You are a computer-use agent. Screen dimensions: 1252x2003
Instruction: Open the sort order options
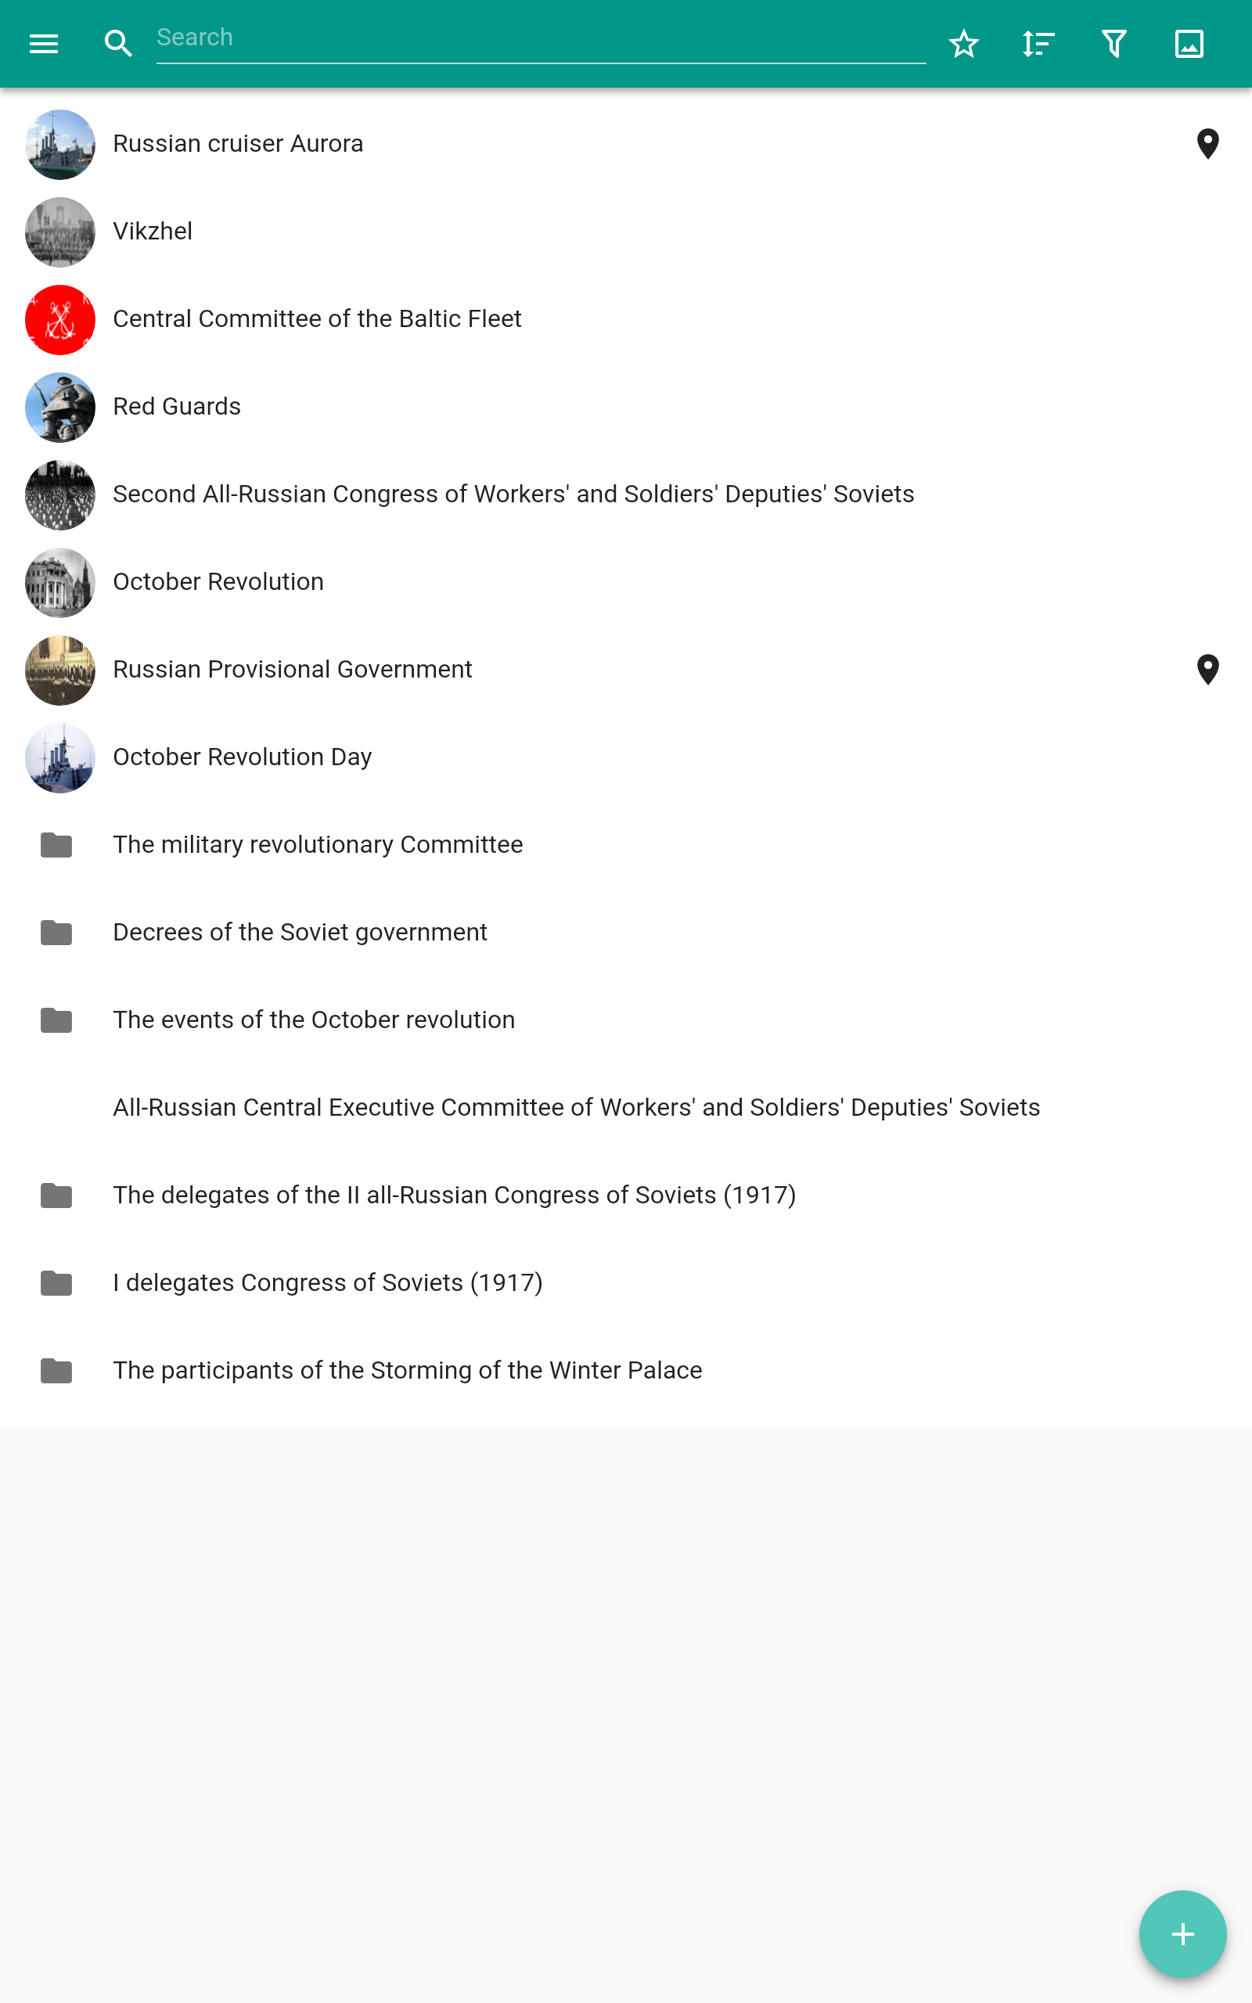(x=1038, y=44)
